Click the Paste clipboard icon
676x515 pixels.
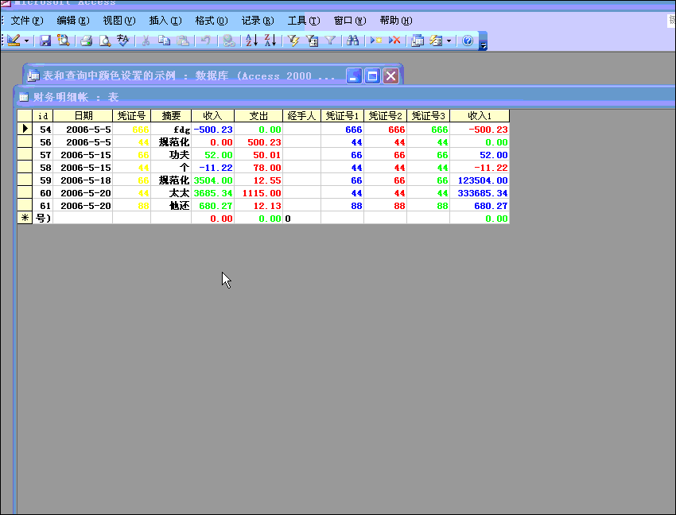[x=183, y=41]
